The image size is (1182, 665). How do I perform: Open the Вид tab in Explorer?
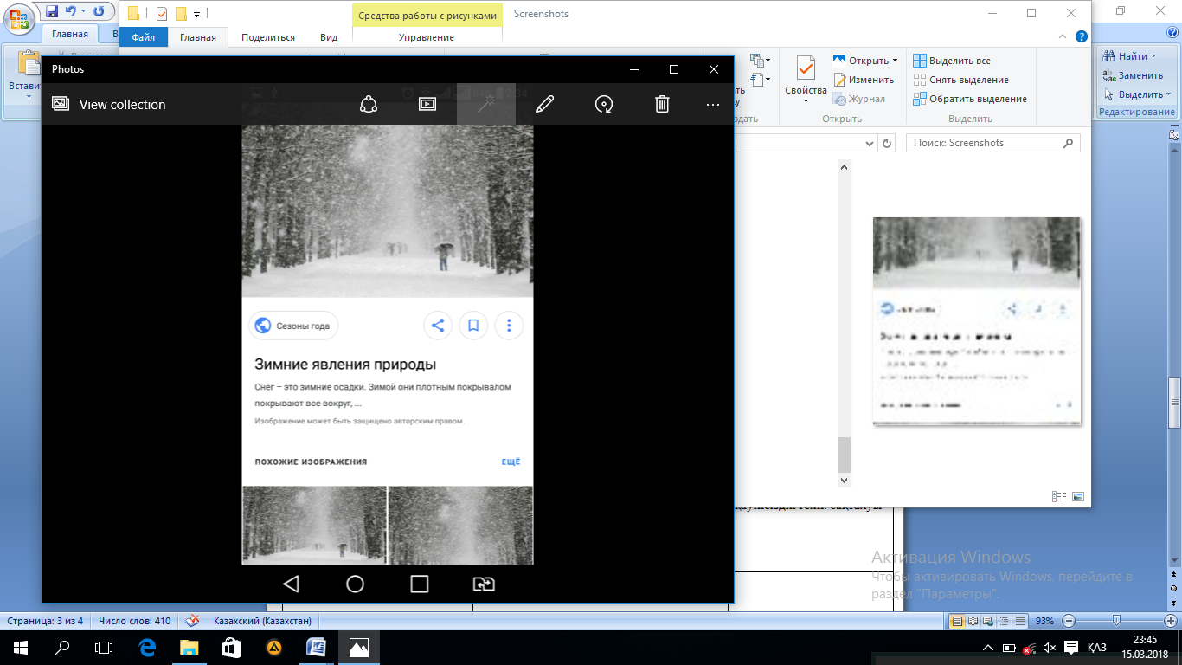click(x=329, y=37)
